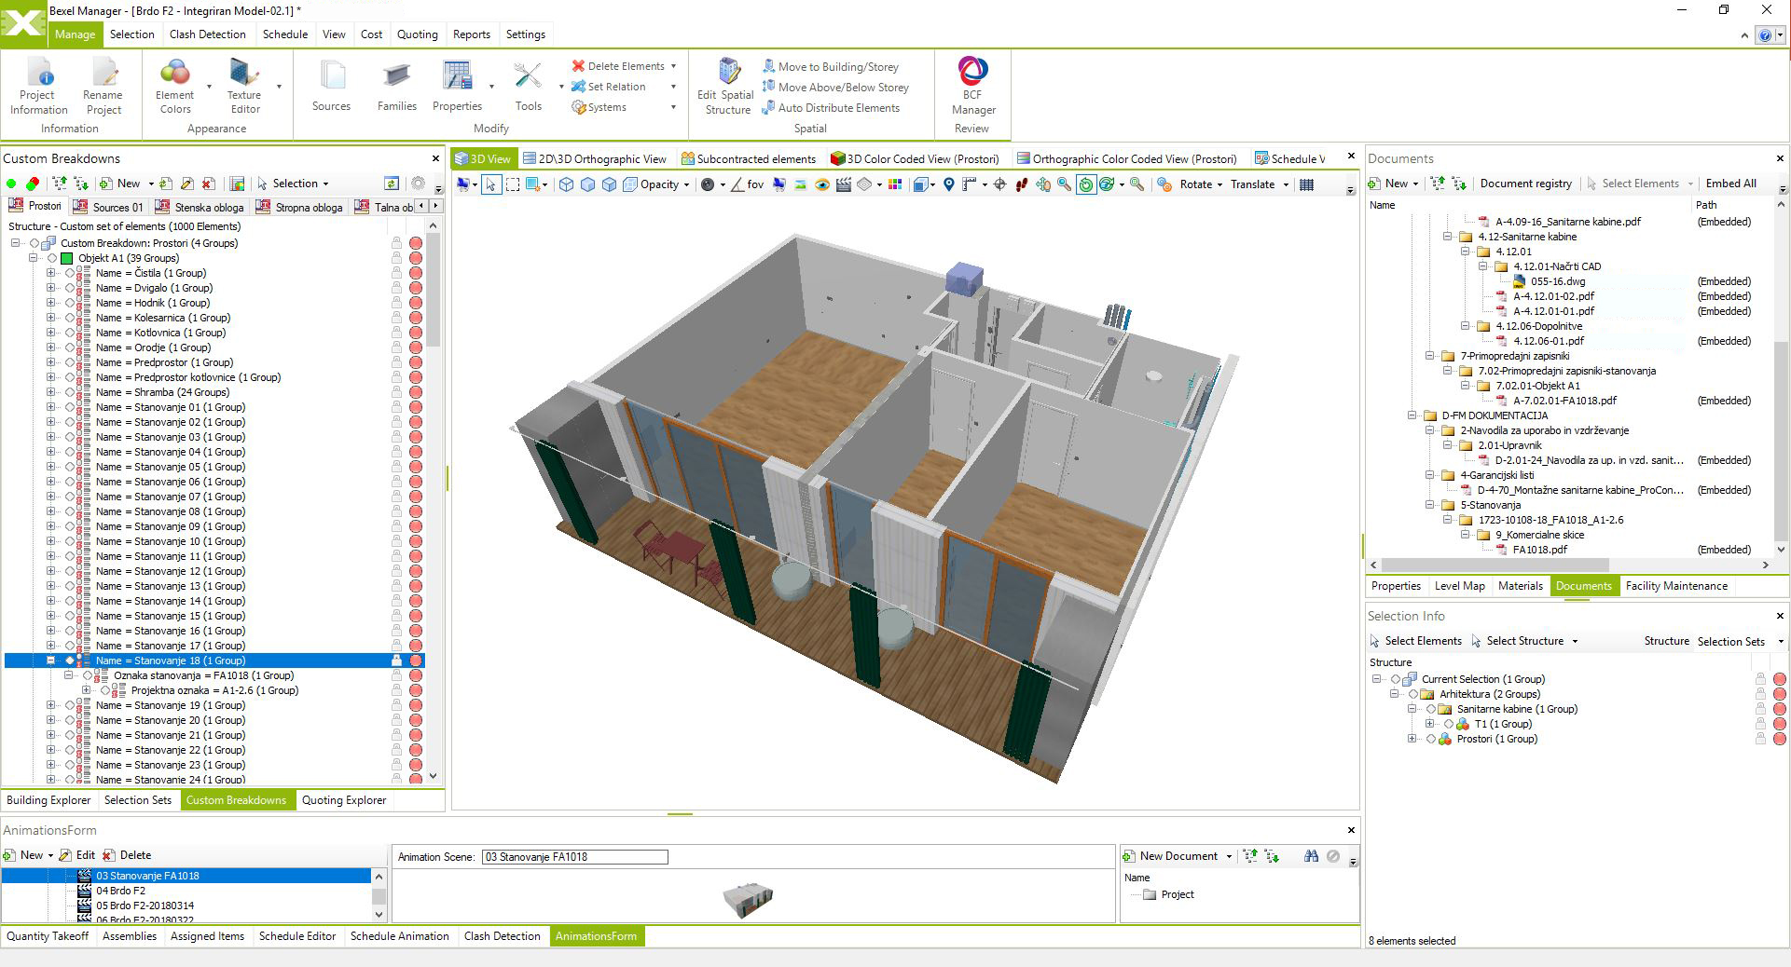The height and width of the screenshot is (967, 1791).
Task: Toggle red visibility dot for Stanovanje 18
Action: pos(416,661)
